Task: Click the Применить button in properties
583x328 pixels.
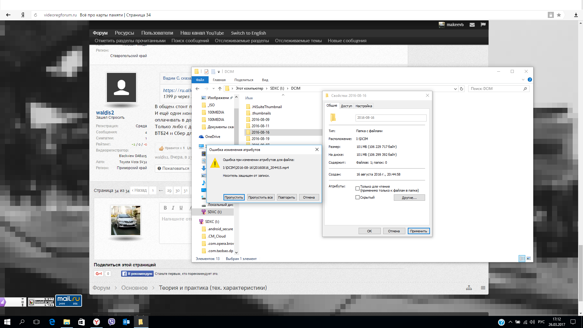Action: (418, 231)
